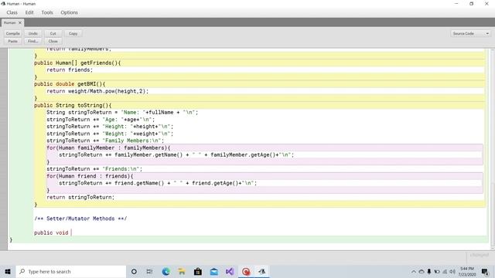This screenshot has height=278, width=495.
Task: Click the 'public void' line
Action: pos(51,232)
